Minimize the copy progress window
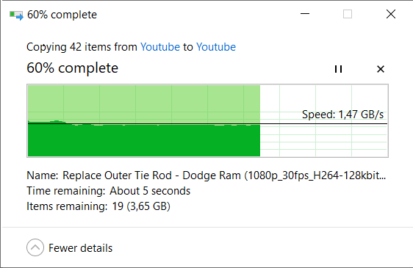 pos(305,14)
